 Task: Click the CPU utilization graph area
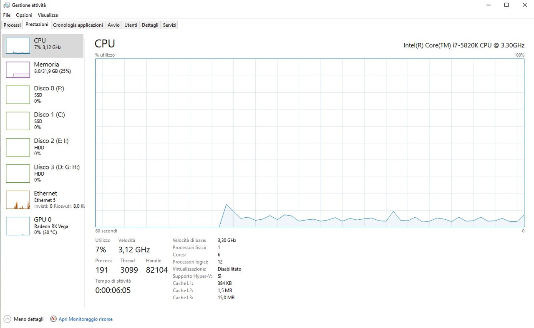pyautogui.click(x=310, y=143)
